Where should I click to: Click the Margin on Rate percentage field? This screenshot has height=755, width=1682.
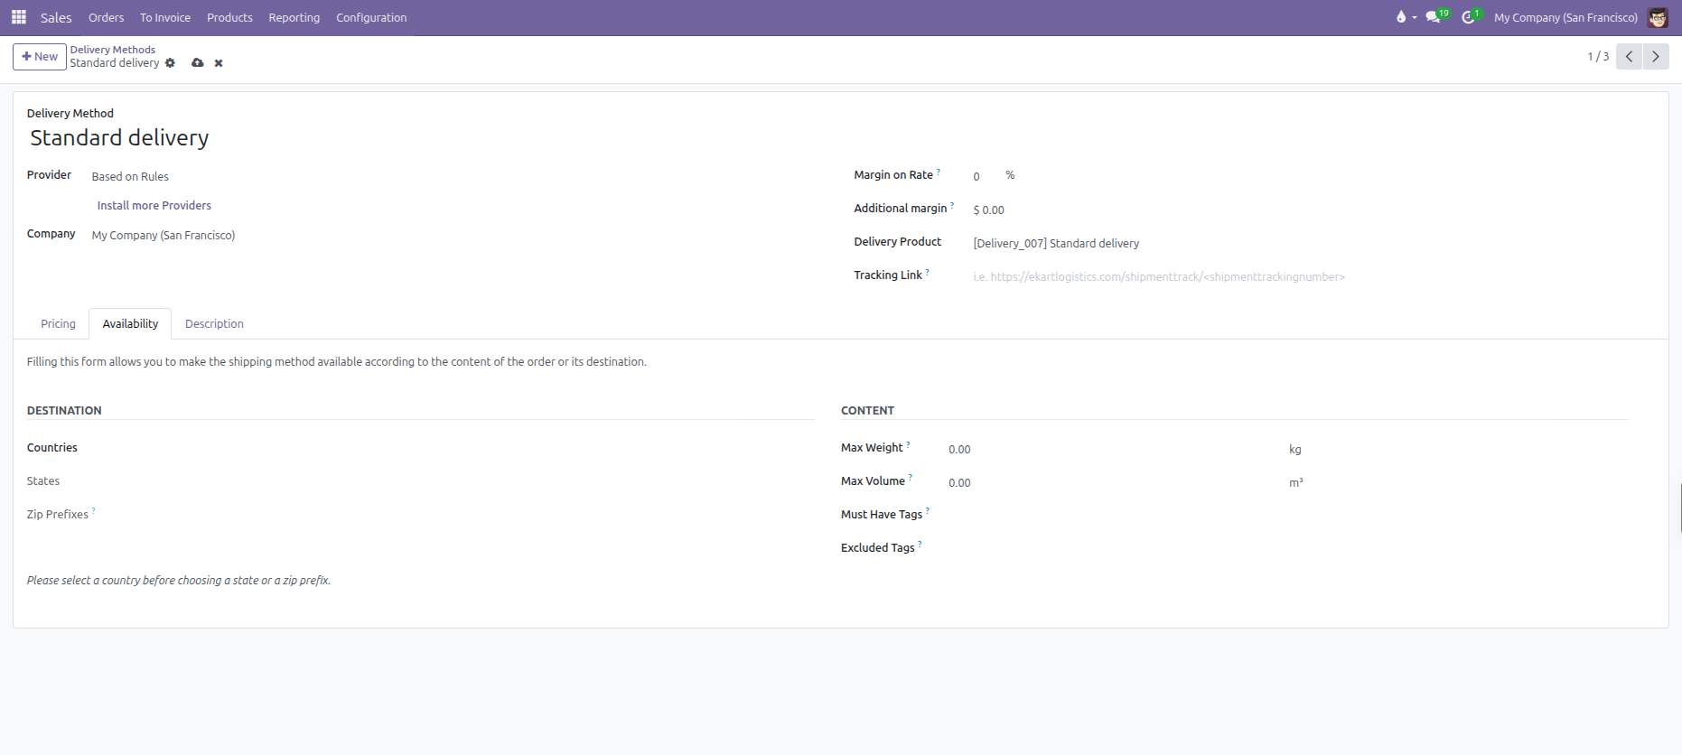pos(986,176)
